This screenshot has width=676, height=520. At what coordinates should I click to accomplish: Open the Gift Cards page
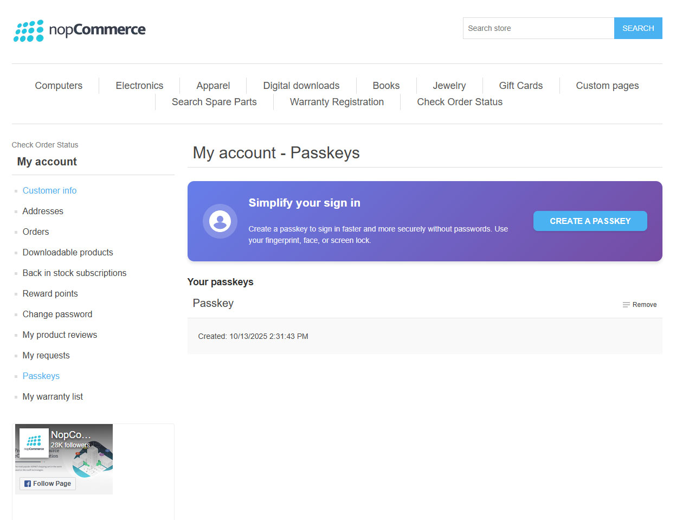[520, 86]
